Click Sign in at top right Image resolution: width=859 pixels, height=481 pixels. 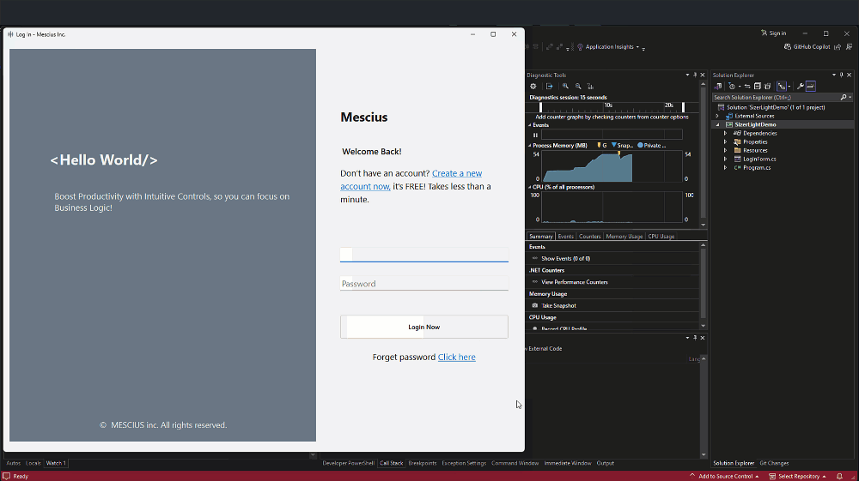click(x=773, y=33)
